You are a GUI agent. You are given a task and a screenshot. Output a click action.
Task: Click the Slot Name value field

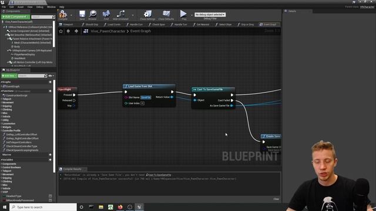pyautogui.click(x=146, y=97)
